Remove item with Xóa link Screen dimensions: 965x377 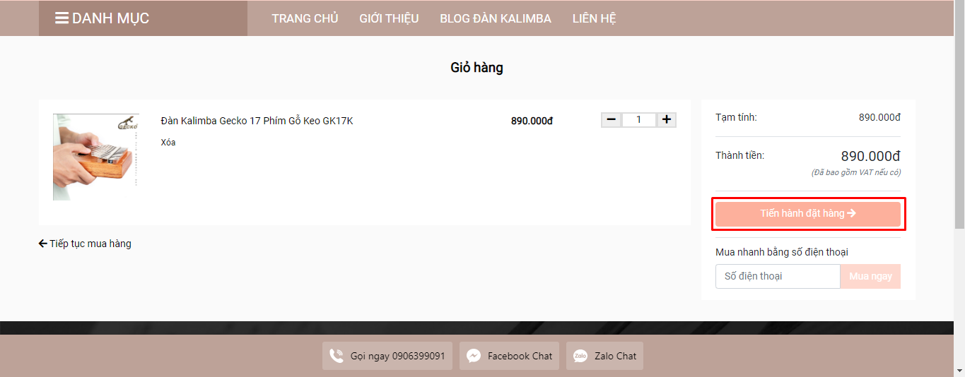click(x=168, y=143)
